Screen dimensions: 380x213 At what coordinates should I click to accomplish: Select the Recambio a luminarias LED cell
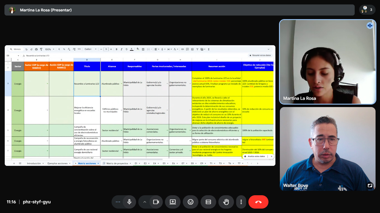click(87, 84)
